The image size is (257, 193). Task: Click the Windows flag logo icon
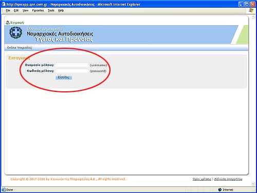point(251,10)
